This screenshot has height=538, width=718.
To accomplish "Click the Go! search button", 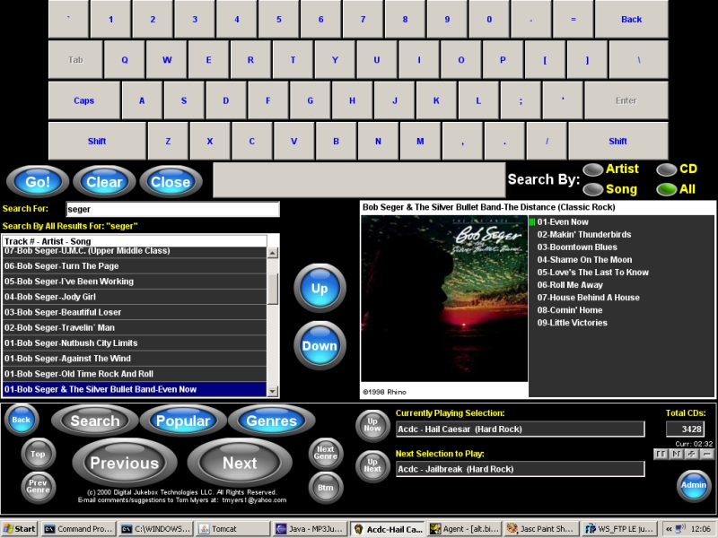I will point(38,182).
